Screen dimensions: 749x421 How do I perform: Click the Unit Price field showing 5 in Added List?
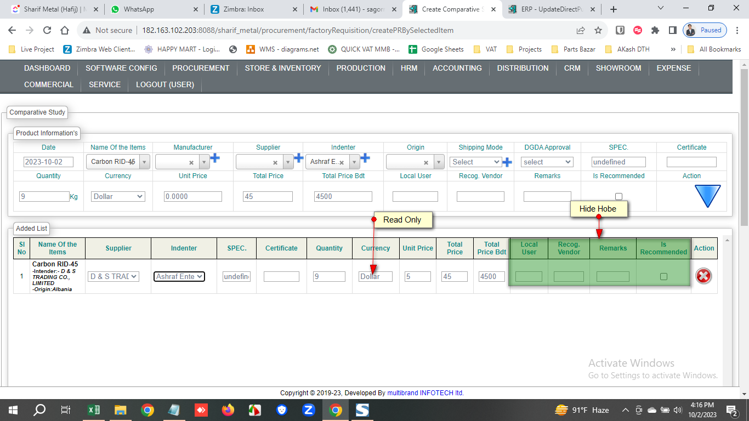point(417,276)
